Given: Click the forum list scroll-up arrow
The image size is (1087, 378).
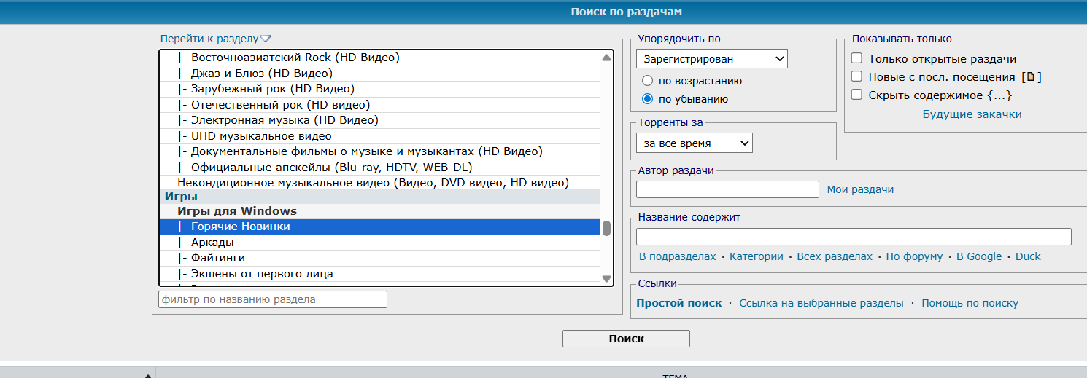Looking at the screenshot, I should pos(606,58).
